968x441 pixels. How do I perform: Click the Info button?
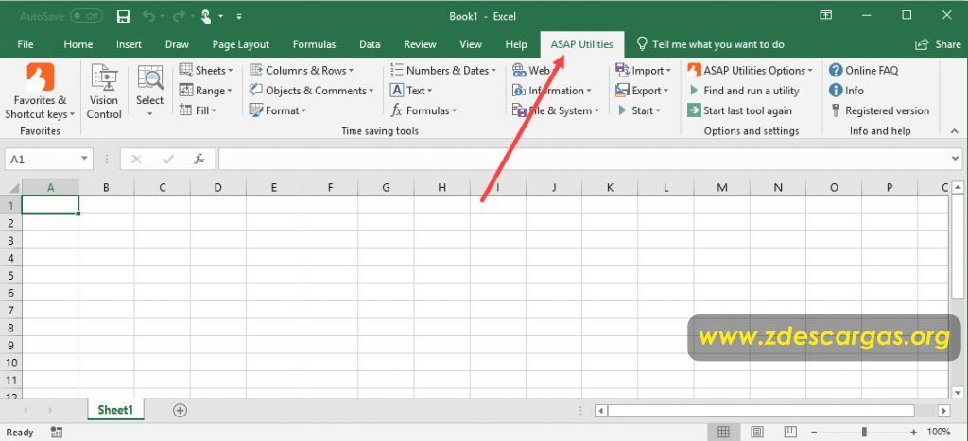click(x=846, y=91)
